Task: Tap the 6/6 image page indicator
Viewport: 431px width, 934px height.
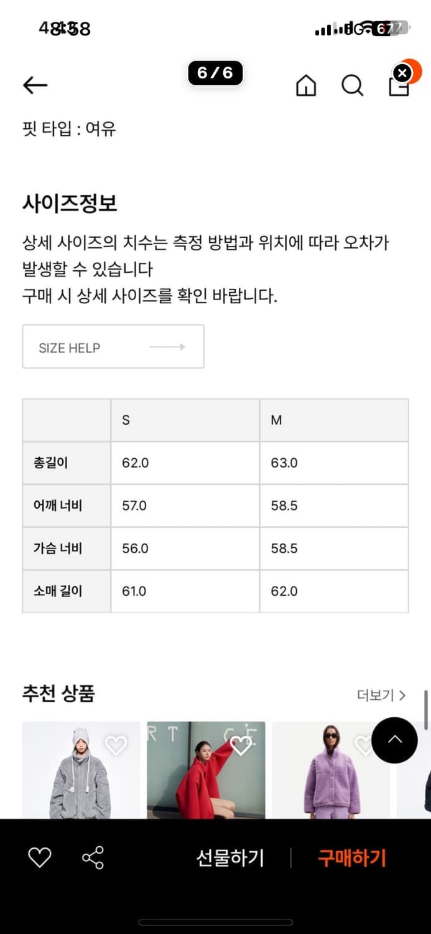Action: 215,73
